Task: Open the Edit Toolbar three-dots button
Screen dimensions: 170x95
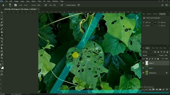Action: point(2,61)
